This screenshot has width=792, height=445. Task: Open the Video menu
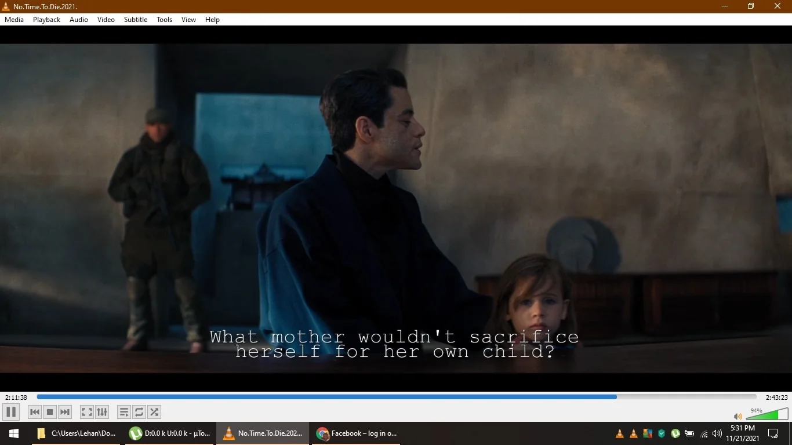tap(106, 20)
